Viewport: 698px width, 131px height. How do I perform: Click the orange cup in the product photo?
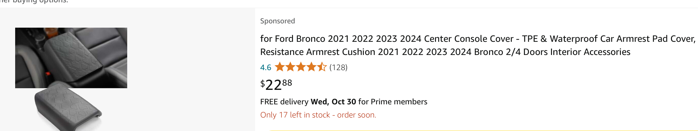tap(50, 32)
